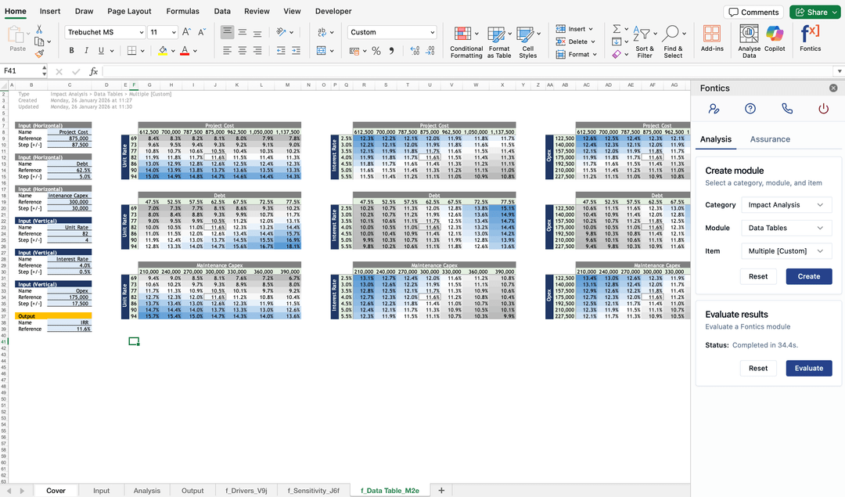Click the Fontics power icon
845x497 pixels.
click(x=823, y=109)
